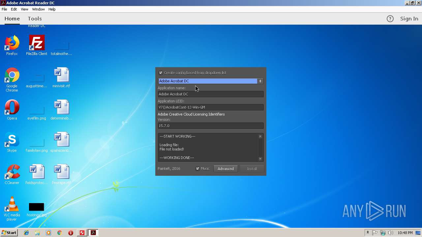
Task: Open the Acrobat Help question-mark icon
Action: click(x=390, y=19)
